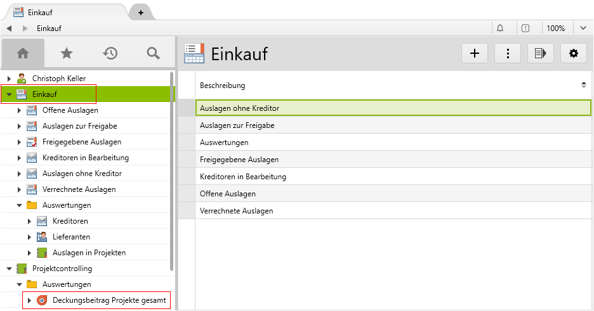Image resolution: width=594 pixels, height=311 pixels.
Task: Select the Einkauf tab
Action: tap(63, 13)
